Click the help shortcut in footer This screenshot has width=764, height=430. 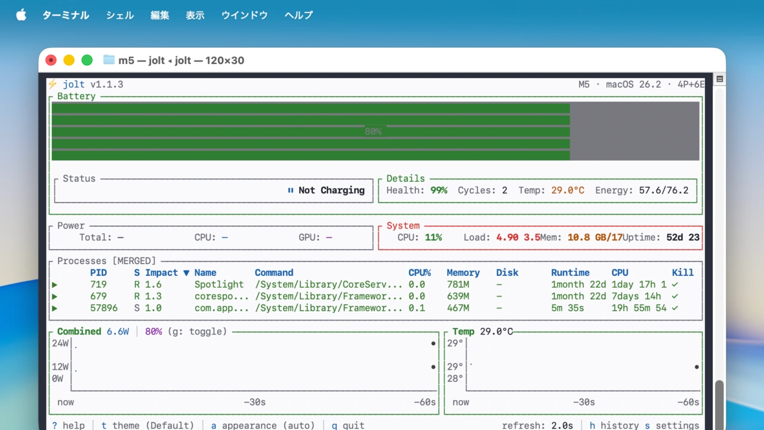click(68, 425)
